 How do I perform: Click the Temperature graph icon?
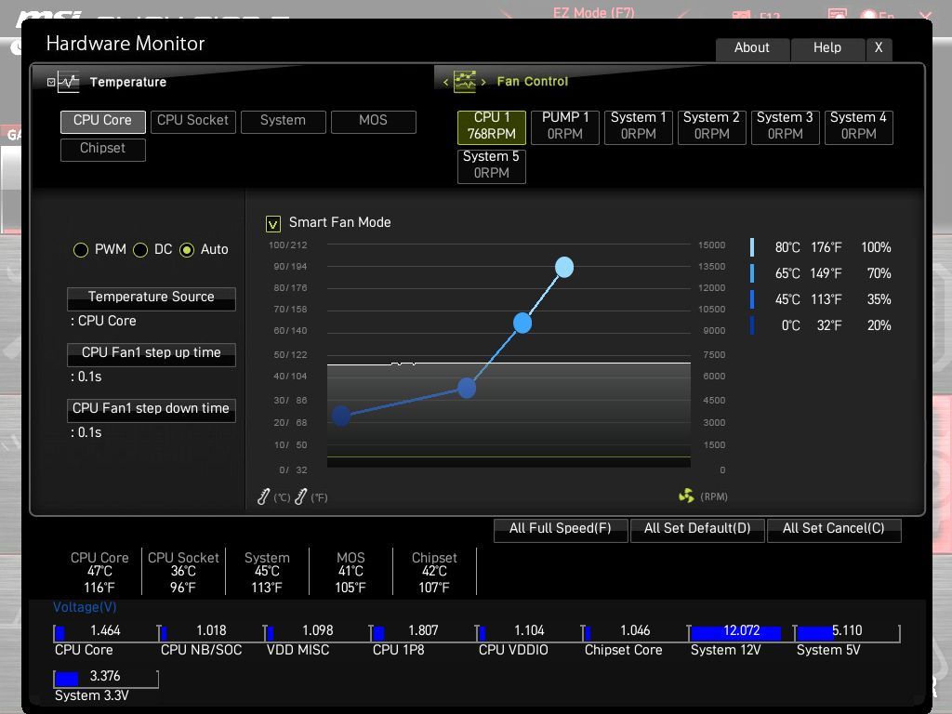click(68, 82)
